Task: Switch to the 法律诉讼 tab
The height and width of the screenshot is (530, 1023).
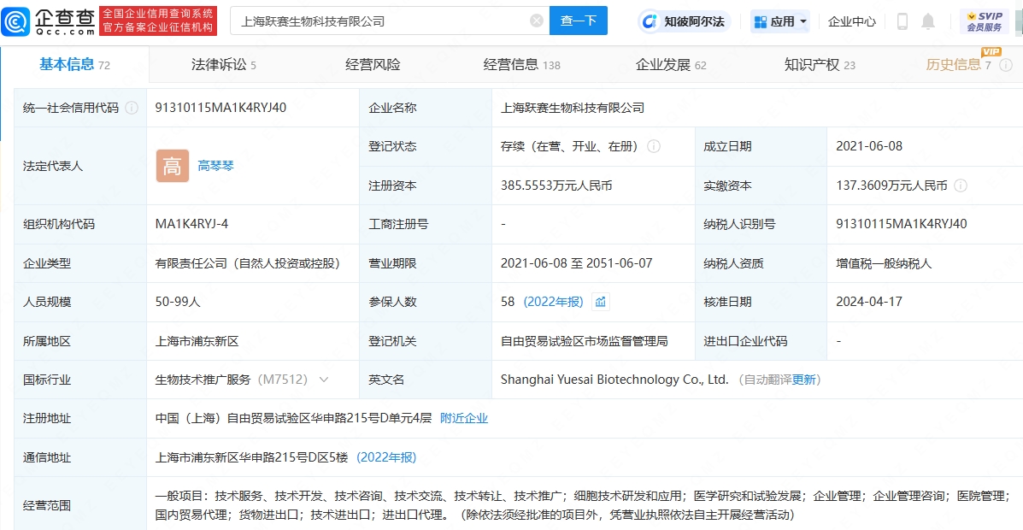Action: pyautogui.click(x=223, y=65)
